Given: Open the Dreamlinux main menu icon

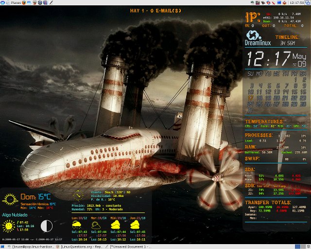Looking at the screenshot, I should 2,2.
